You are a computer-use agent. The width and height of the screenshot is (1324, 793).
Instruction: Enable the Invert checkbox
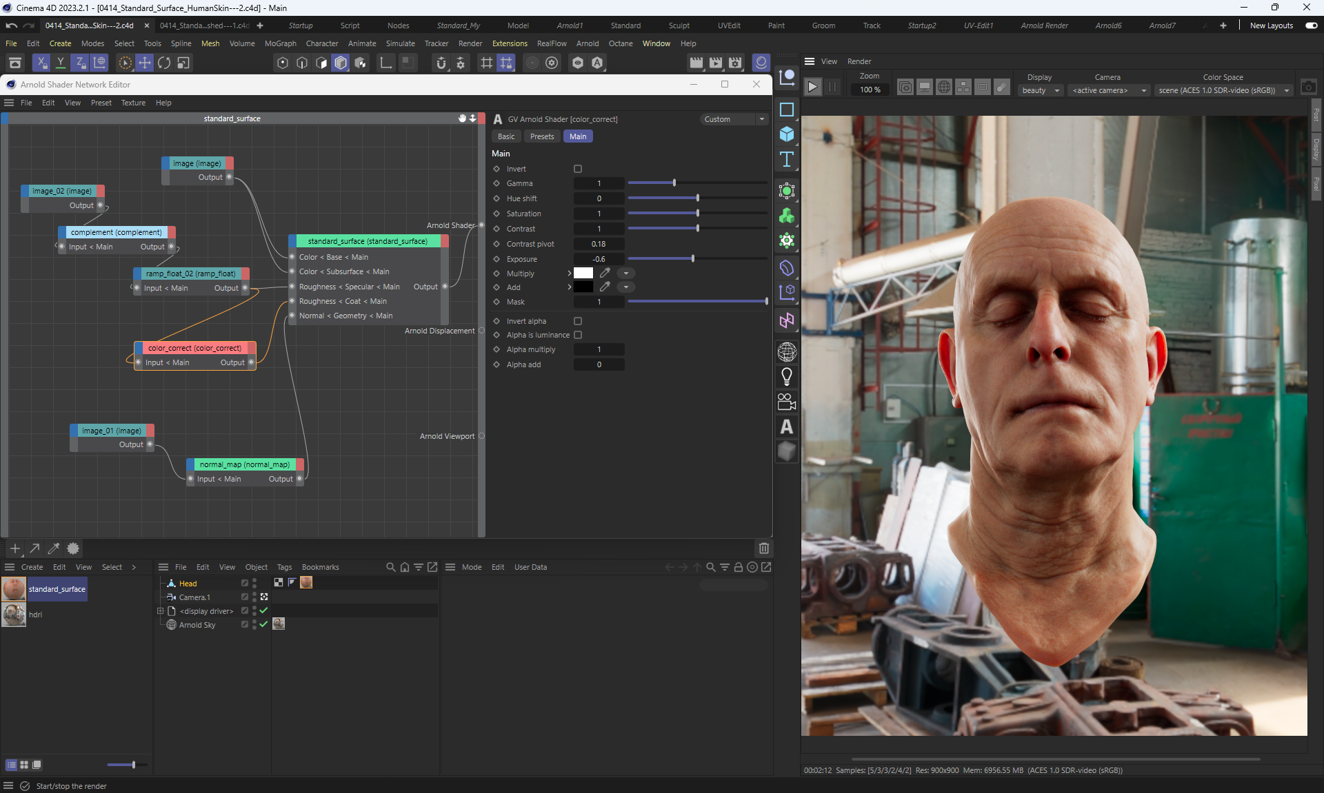[x=578, y=169]
